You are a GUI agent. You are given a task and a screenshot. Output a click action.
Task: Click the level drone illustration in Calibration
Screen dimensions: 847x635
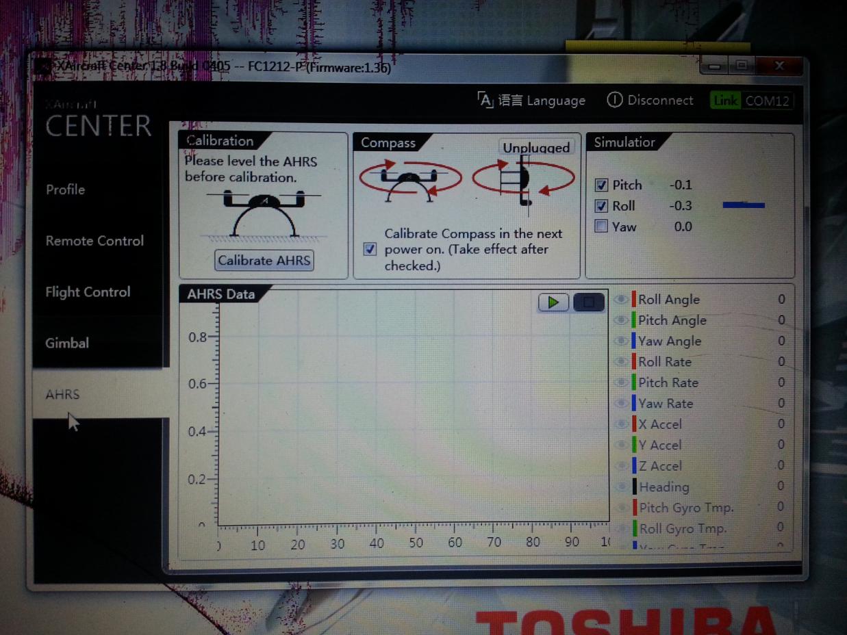[264, 212]
